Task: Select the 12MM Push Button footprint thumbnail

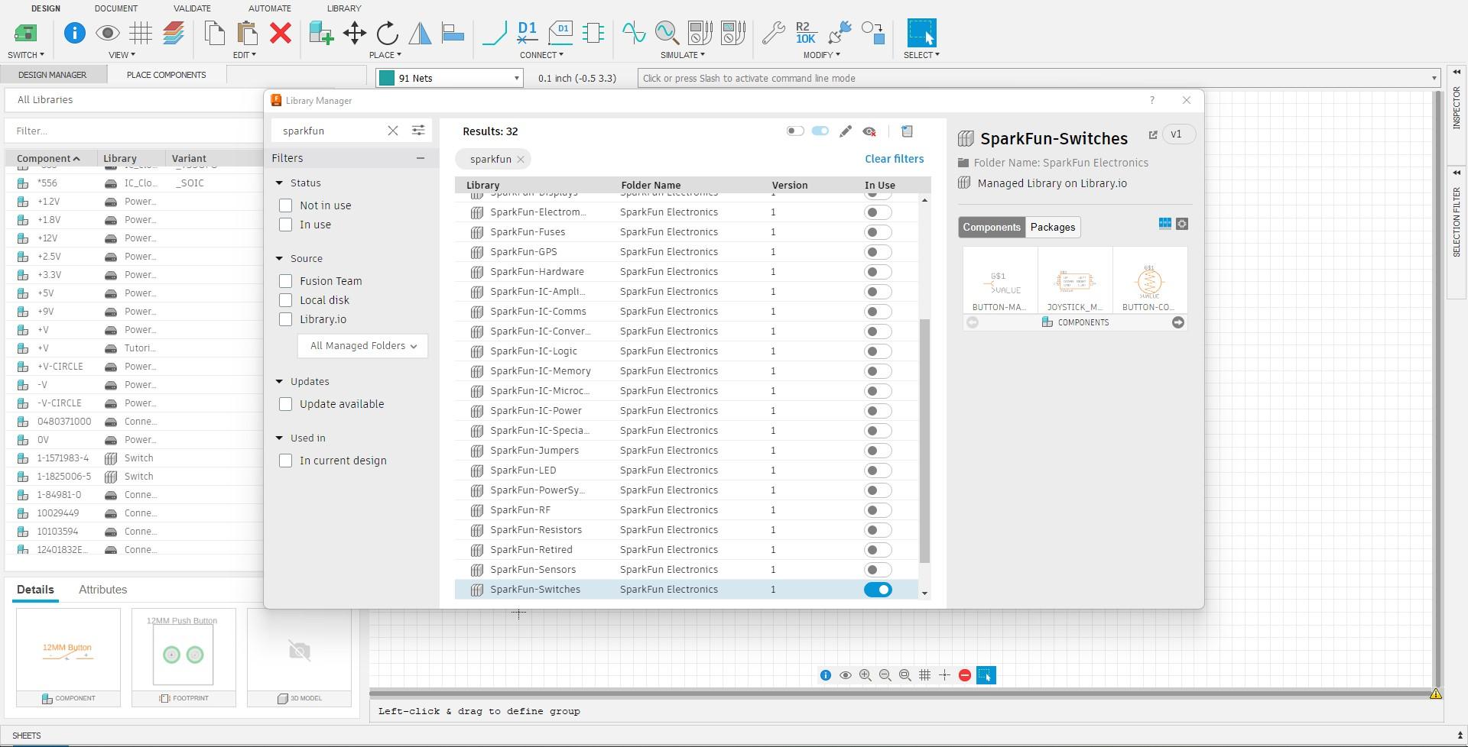Action: pos(183,657)
